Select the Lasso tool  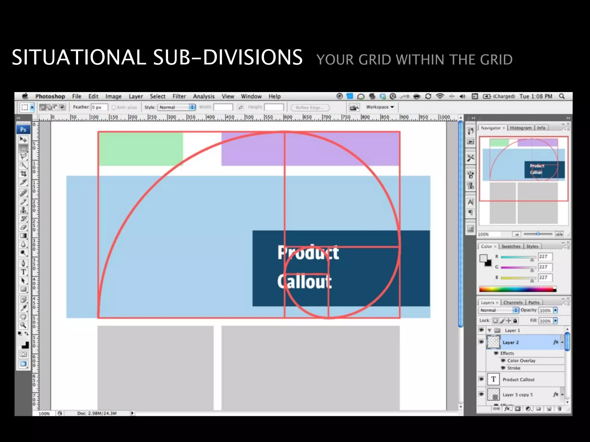point(23,156)
